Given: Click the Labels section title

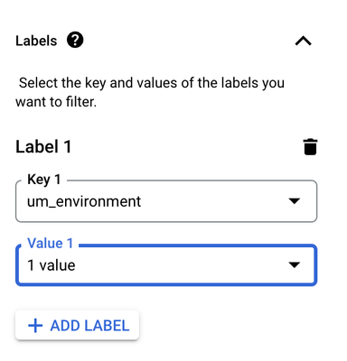Looking at the screenshot, I should coord(36,41).
